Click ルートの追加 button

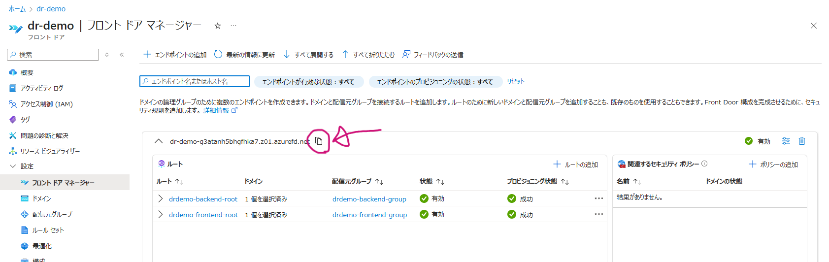[575, 164]
